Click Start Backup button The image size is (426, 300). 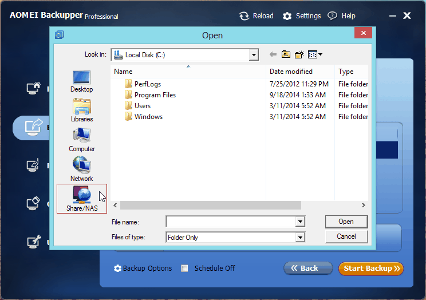(371, 269)
